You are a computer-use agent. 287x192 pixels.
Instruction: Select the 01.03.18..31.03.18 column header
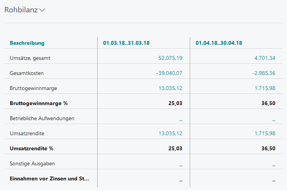pos(126,43)
